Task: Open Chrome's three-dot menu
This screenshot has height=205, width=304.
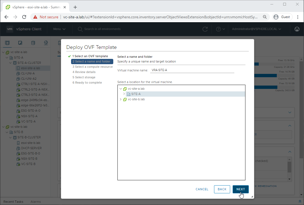Action: [298, 17]
